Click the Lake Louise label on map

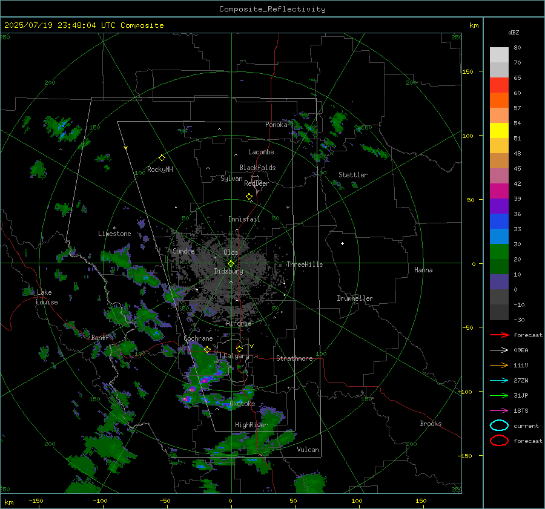click(47, 297)
